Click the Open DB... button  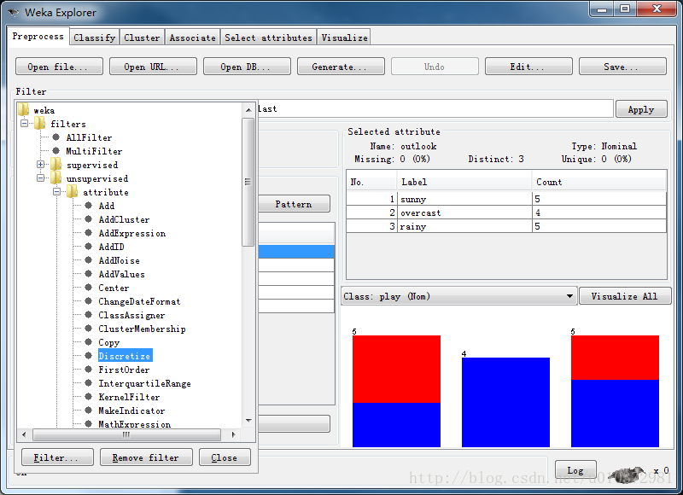coord(247,67)
